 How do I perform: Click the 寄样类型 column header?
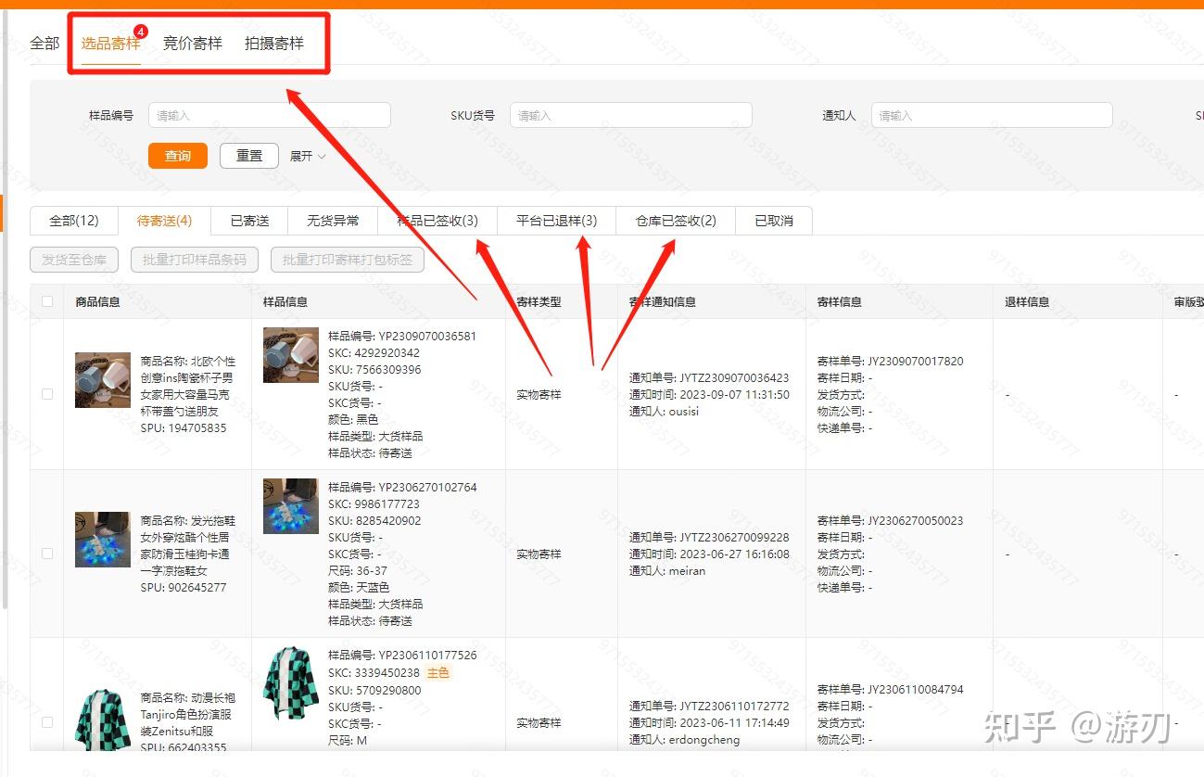pos(539,302)
